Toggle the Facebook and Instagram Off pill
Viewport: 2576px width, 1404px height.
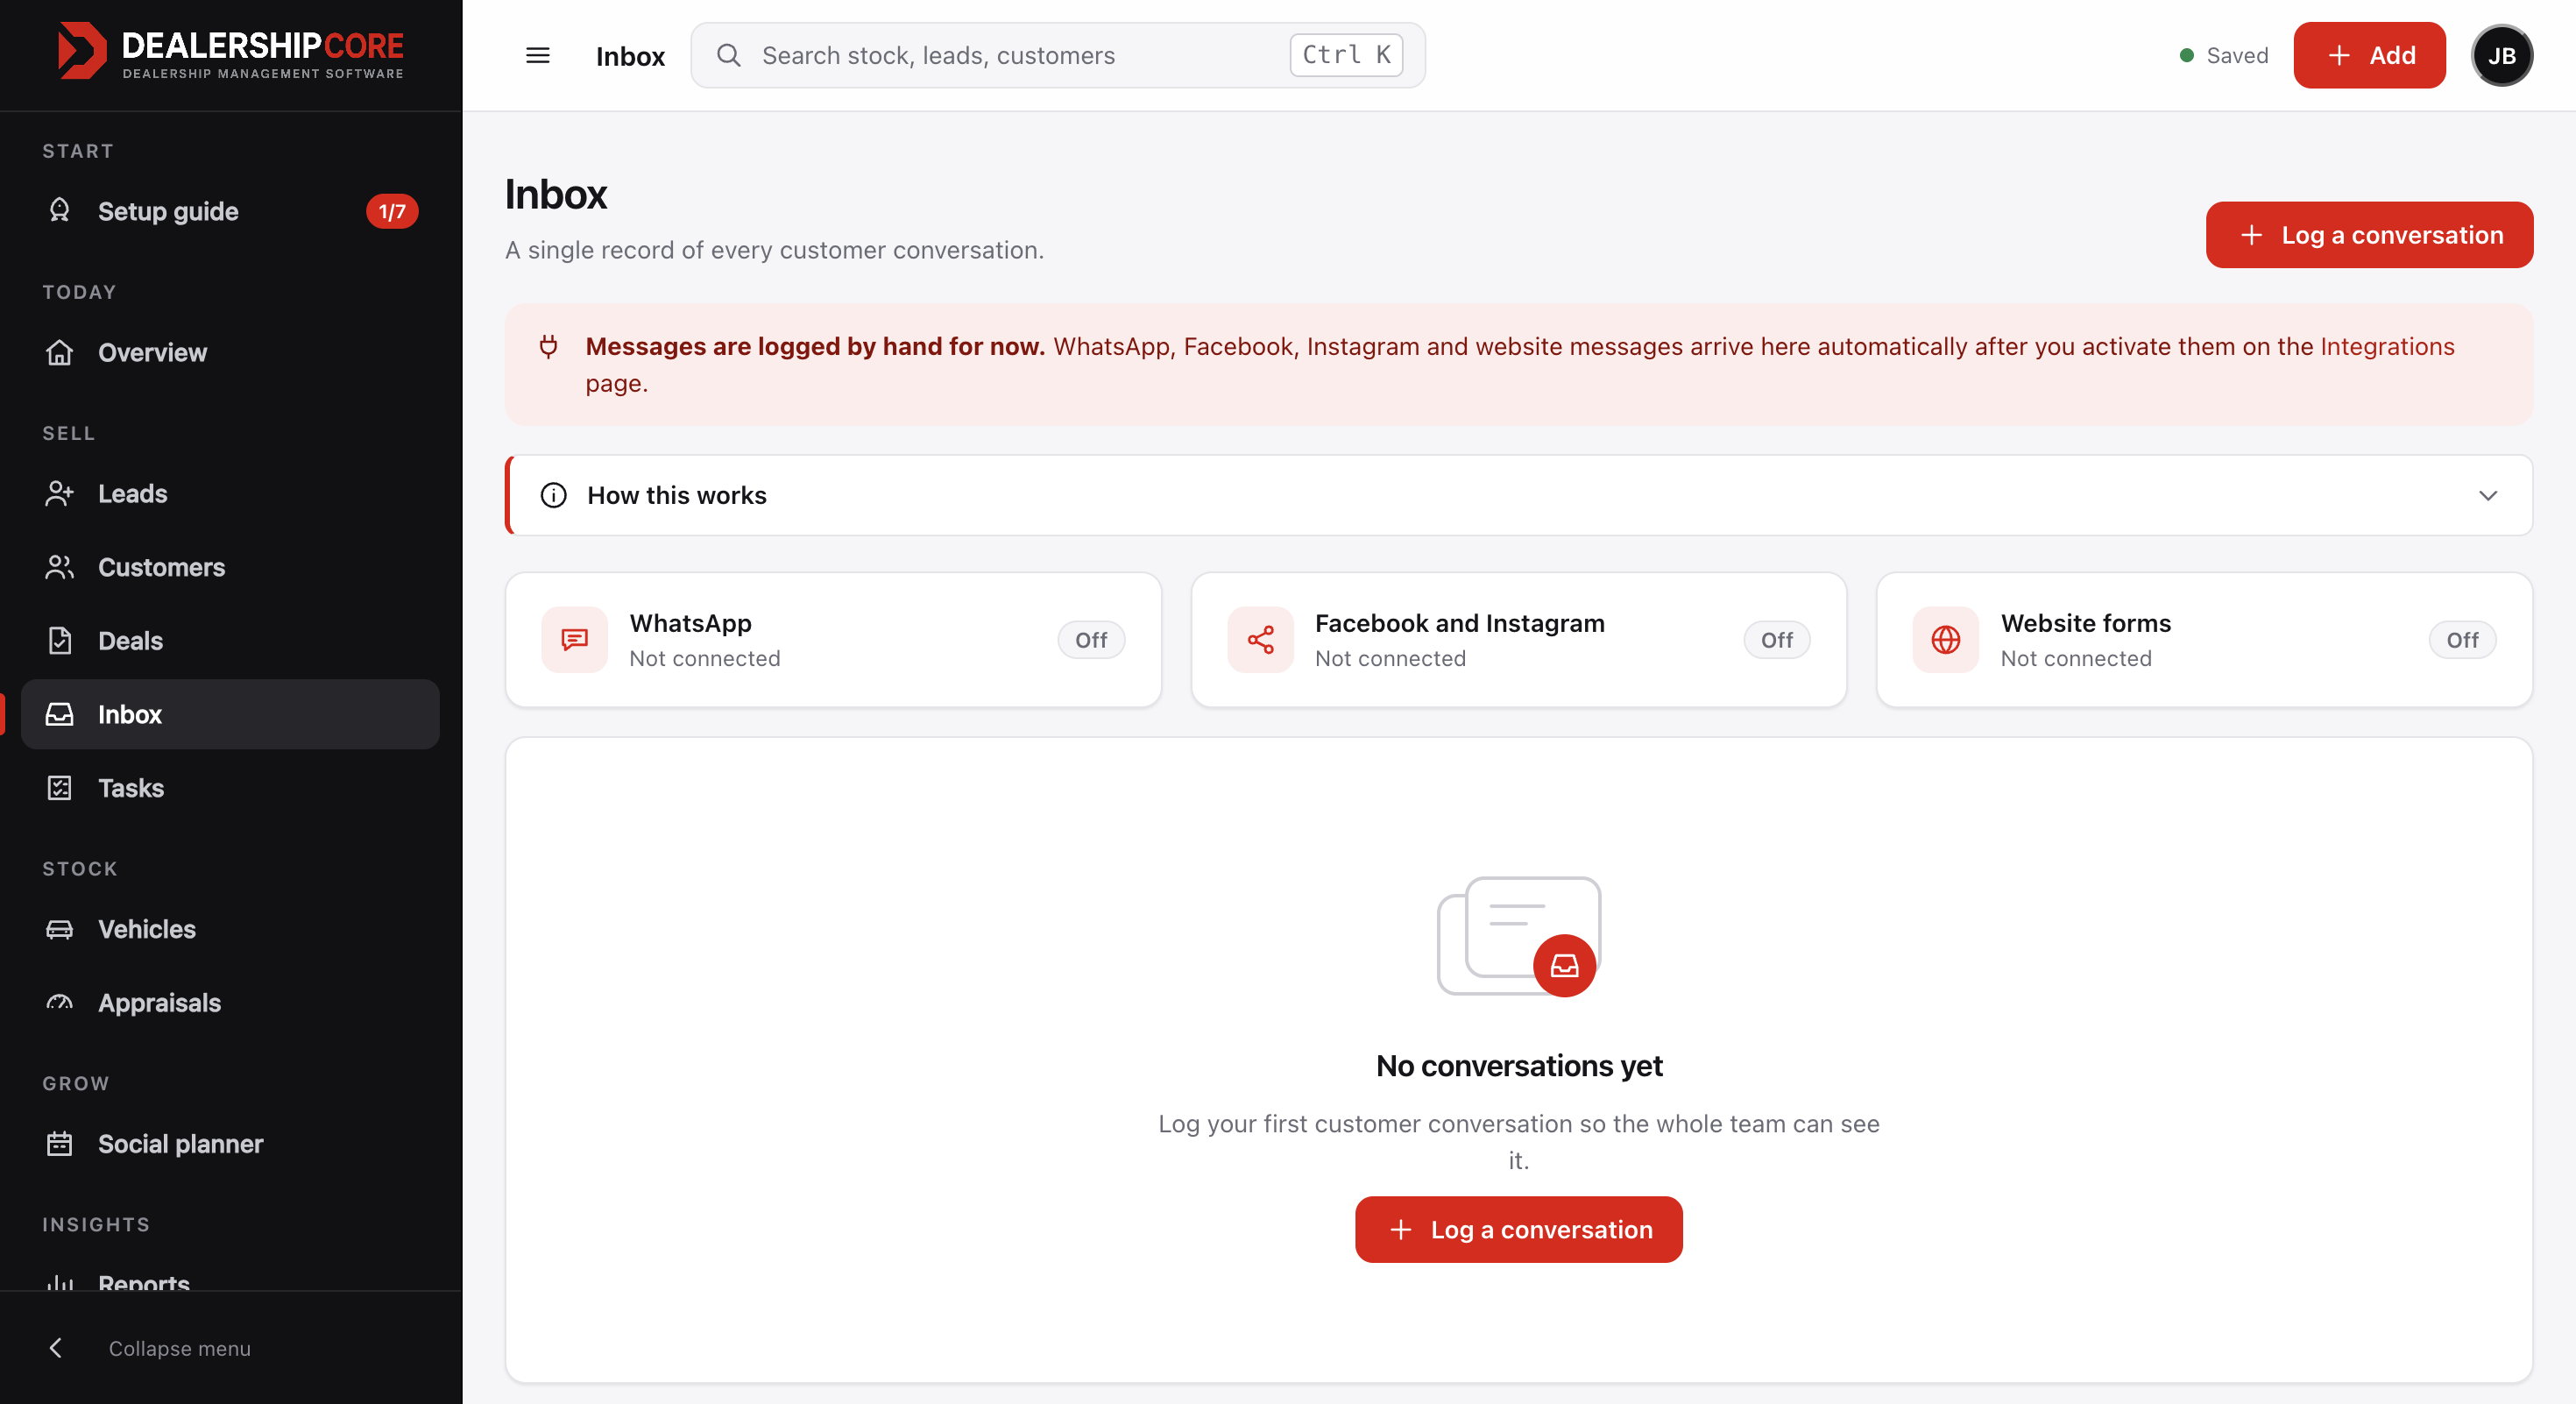(x=1776, y=640)
